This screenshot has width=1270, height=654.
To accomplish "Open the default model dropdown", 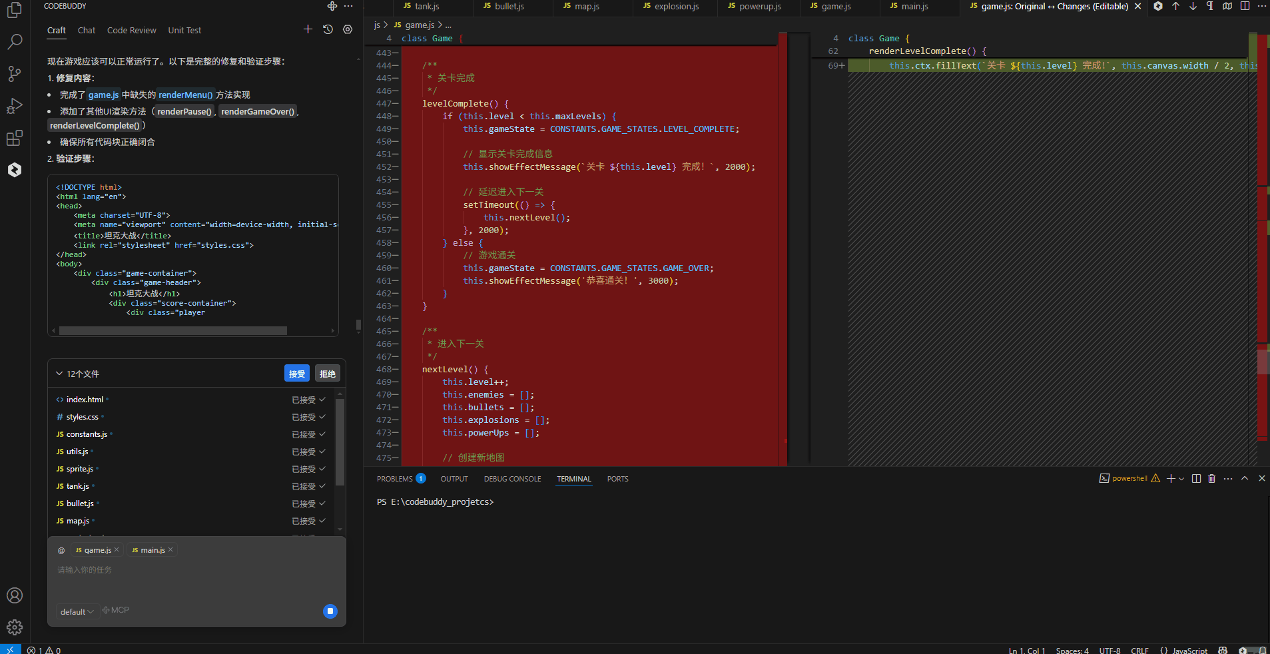I will (77, 612).
